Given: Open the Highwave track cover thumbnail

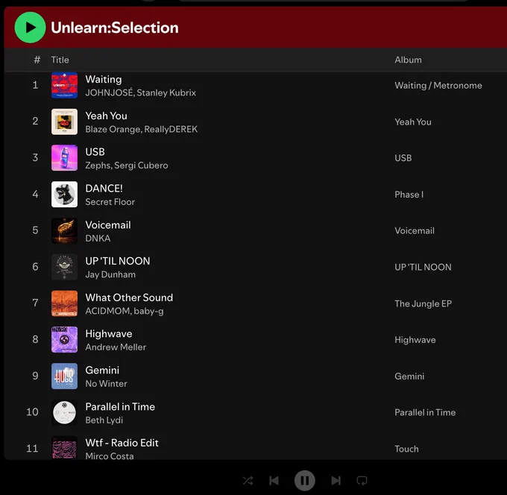Looking at the screenshot, I should 64,339.
